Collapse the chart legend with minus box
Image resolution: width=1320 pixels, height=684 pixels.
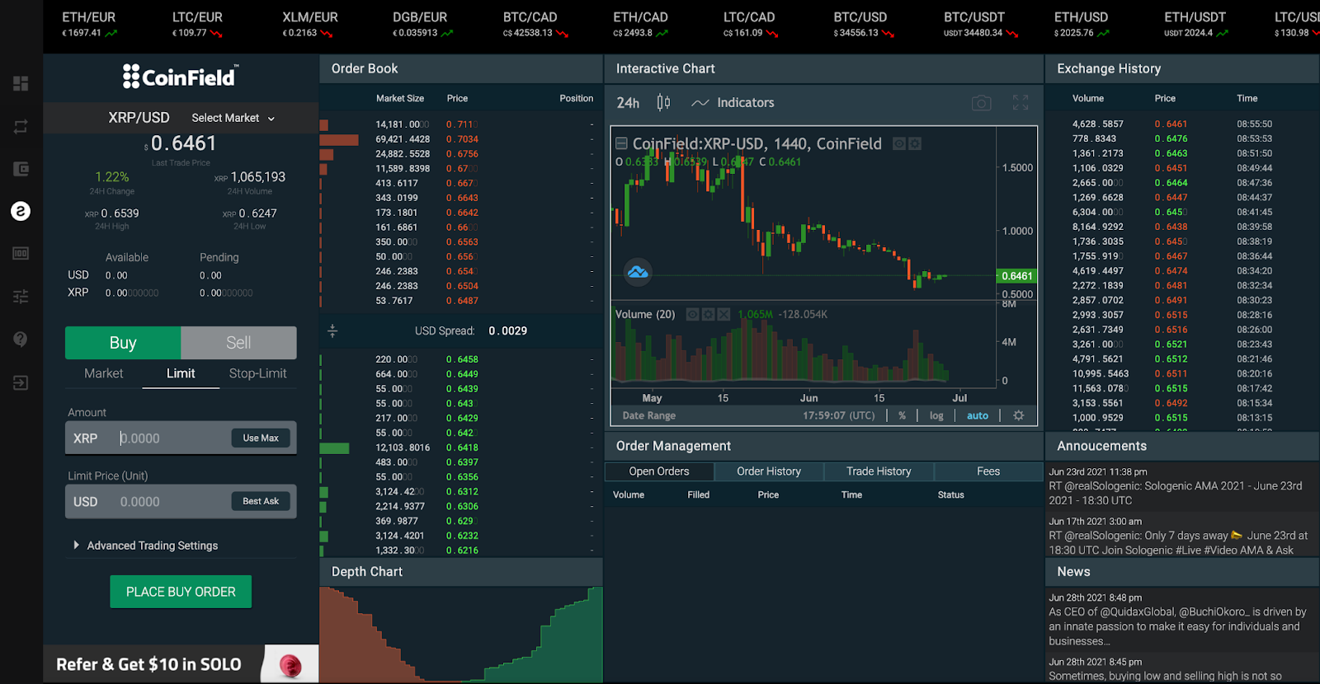[x=622, y=143]
